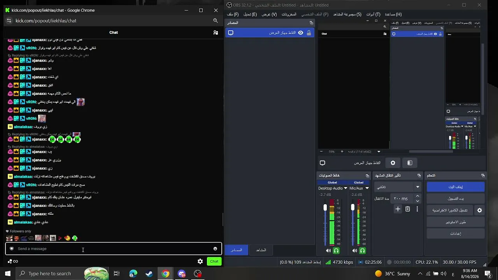Viewport: 498px width, 280px height.
Task: Click the Windows search box
Action: point(63,274)
